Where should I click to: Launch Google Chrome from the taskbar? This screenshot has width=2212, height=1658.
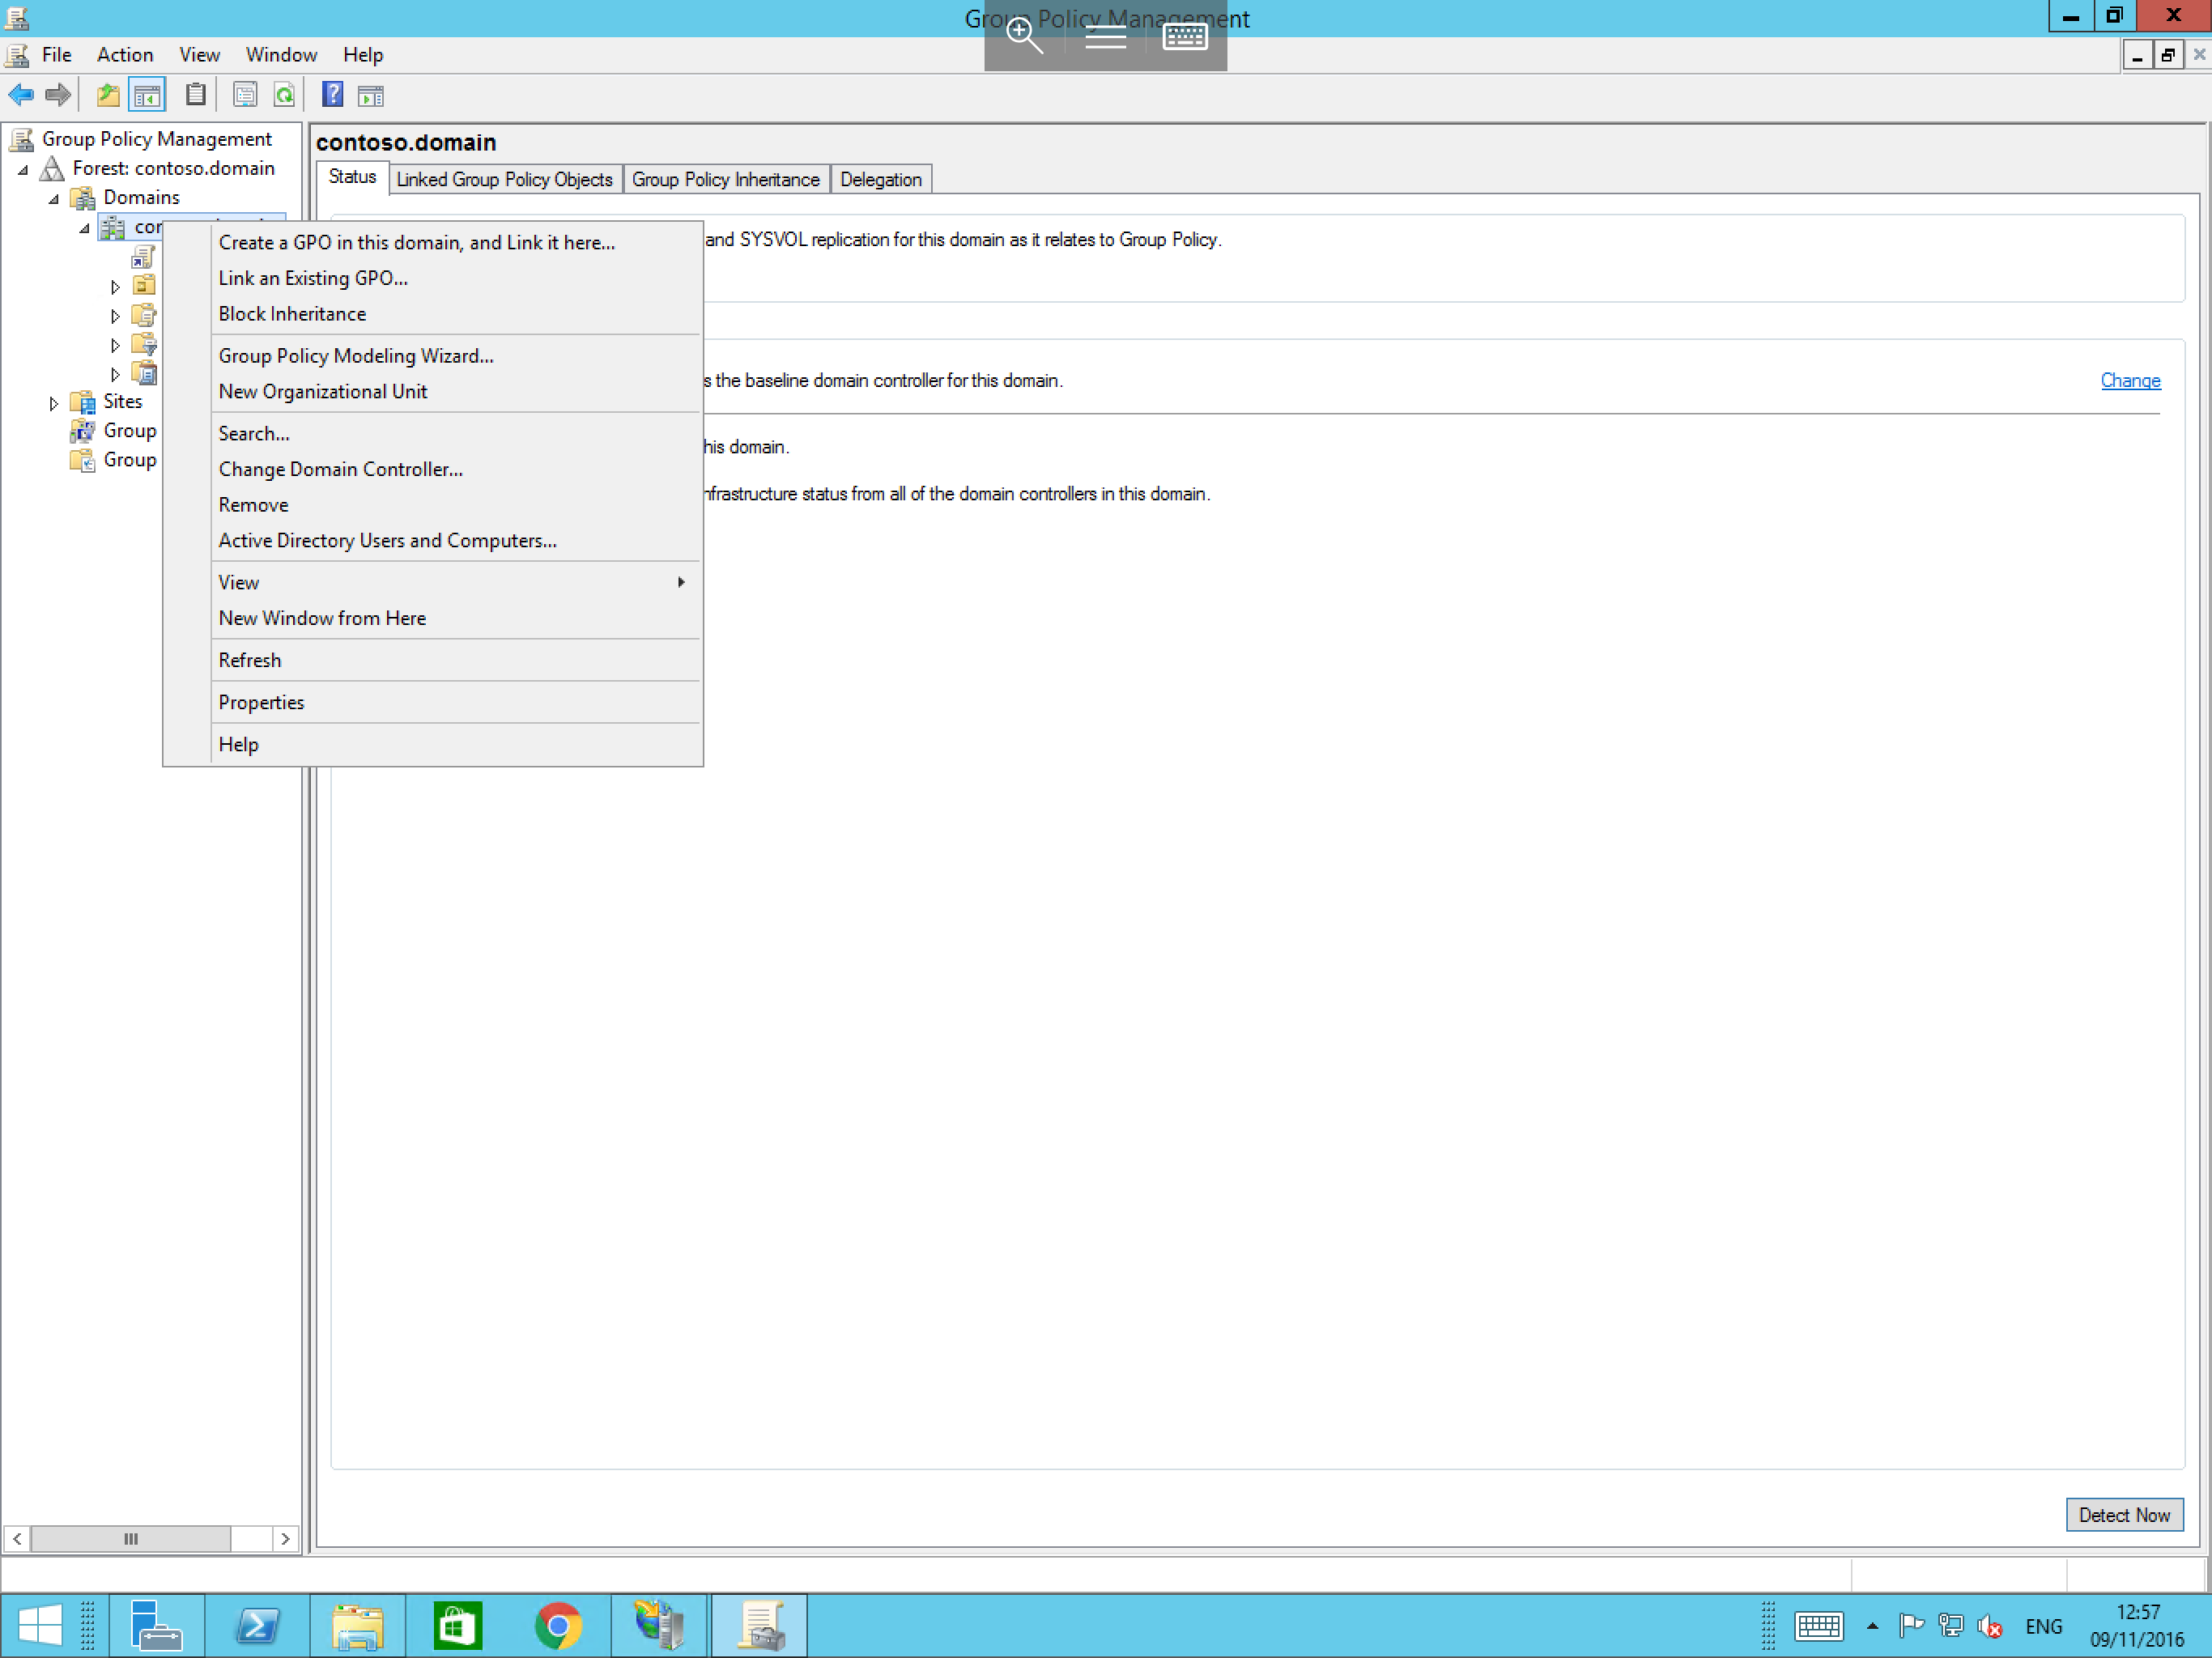[558, 1625]
